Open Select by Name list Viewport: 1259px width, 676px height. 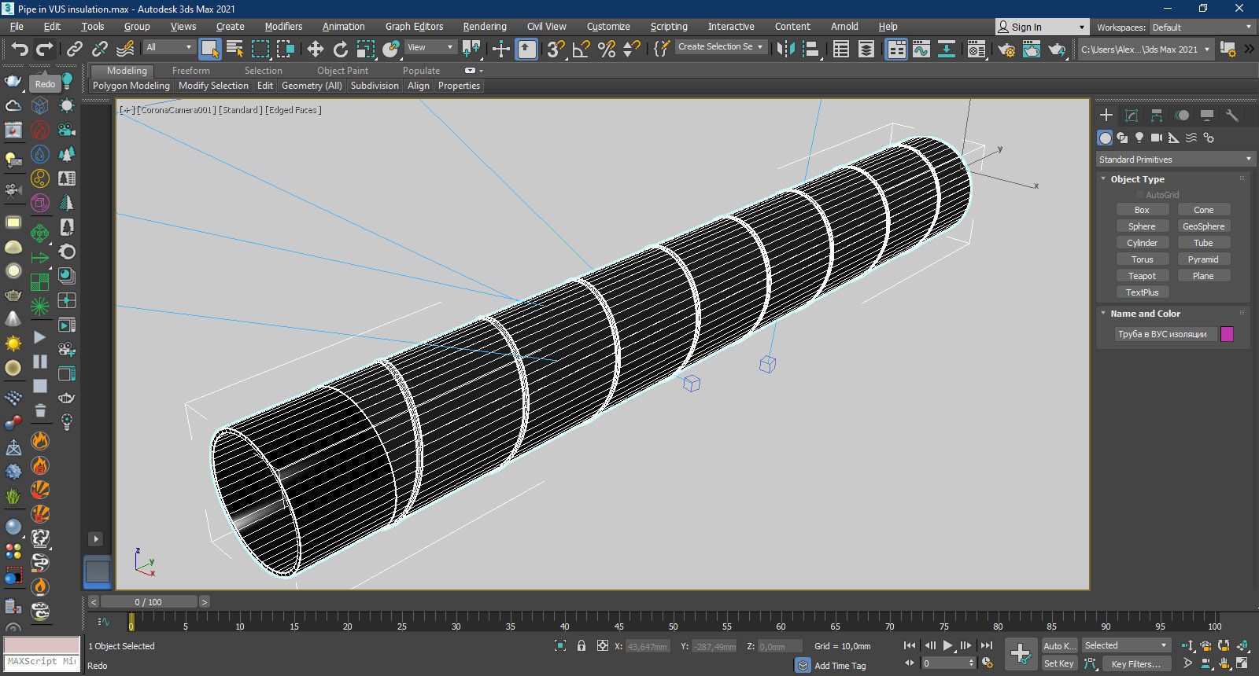[x=234, y=49]
